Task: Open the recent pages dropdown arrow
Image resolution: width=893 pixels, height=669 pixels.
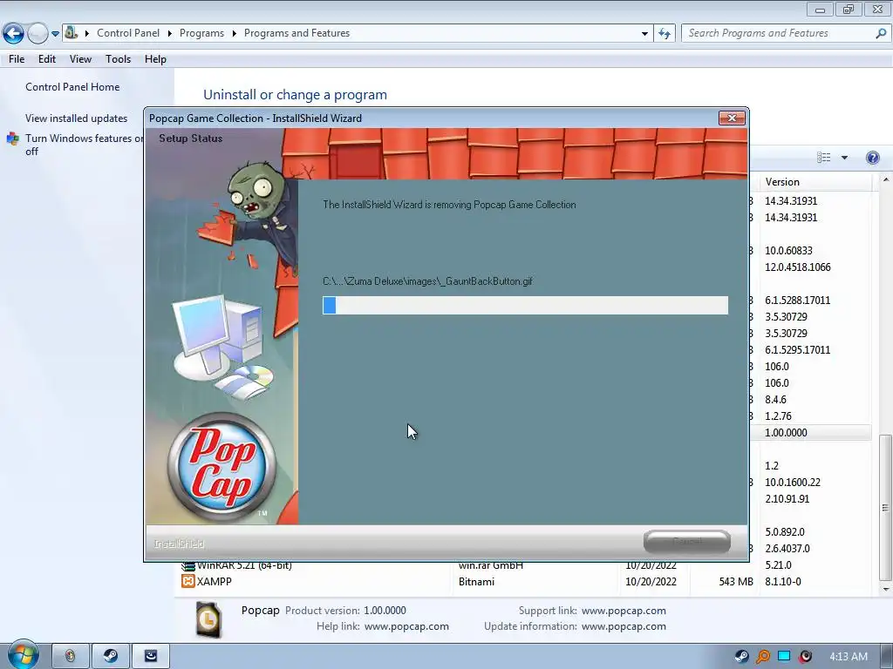Action: point(55,34)
